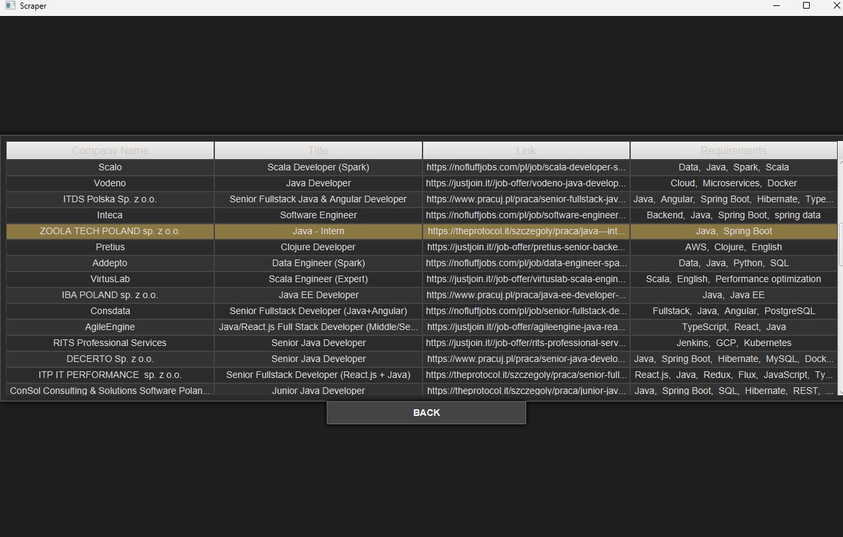Select AWS, Clojure, English requirements cell

[734, 247]
